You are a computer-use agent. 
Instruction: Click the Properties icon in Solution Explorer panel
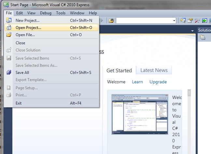pyautogui.click(x=203, y=37)
